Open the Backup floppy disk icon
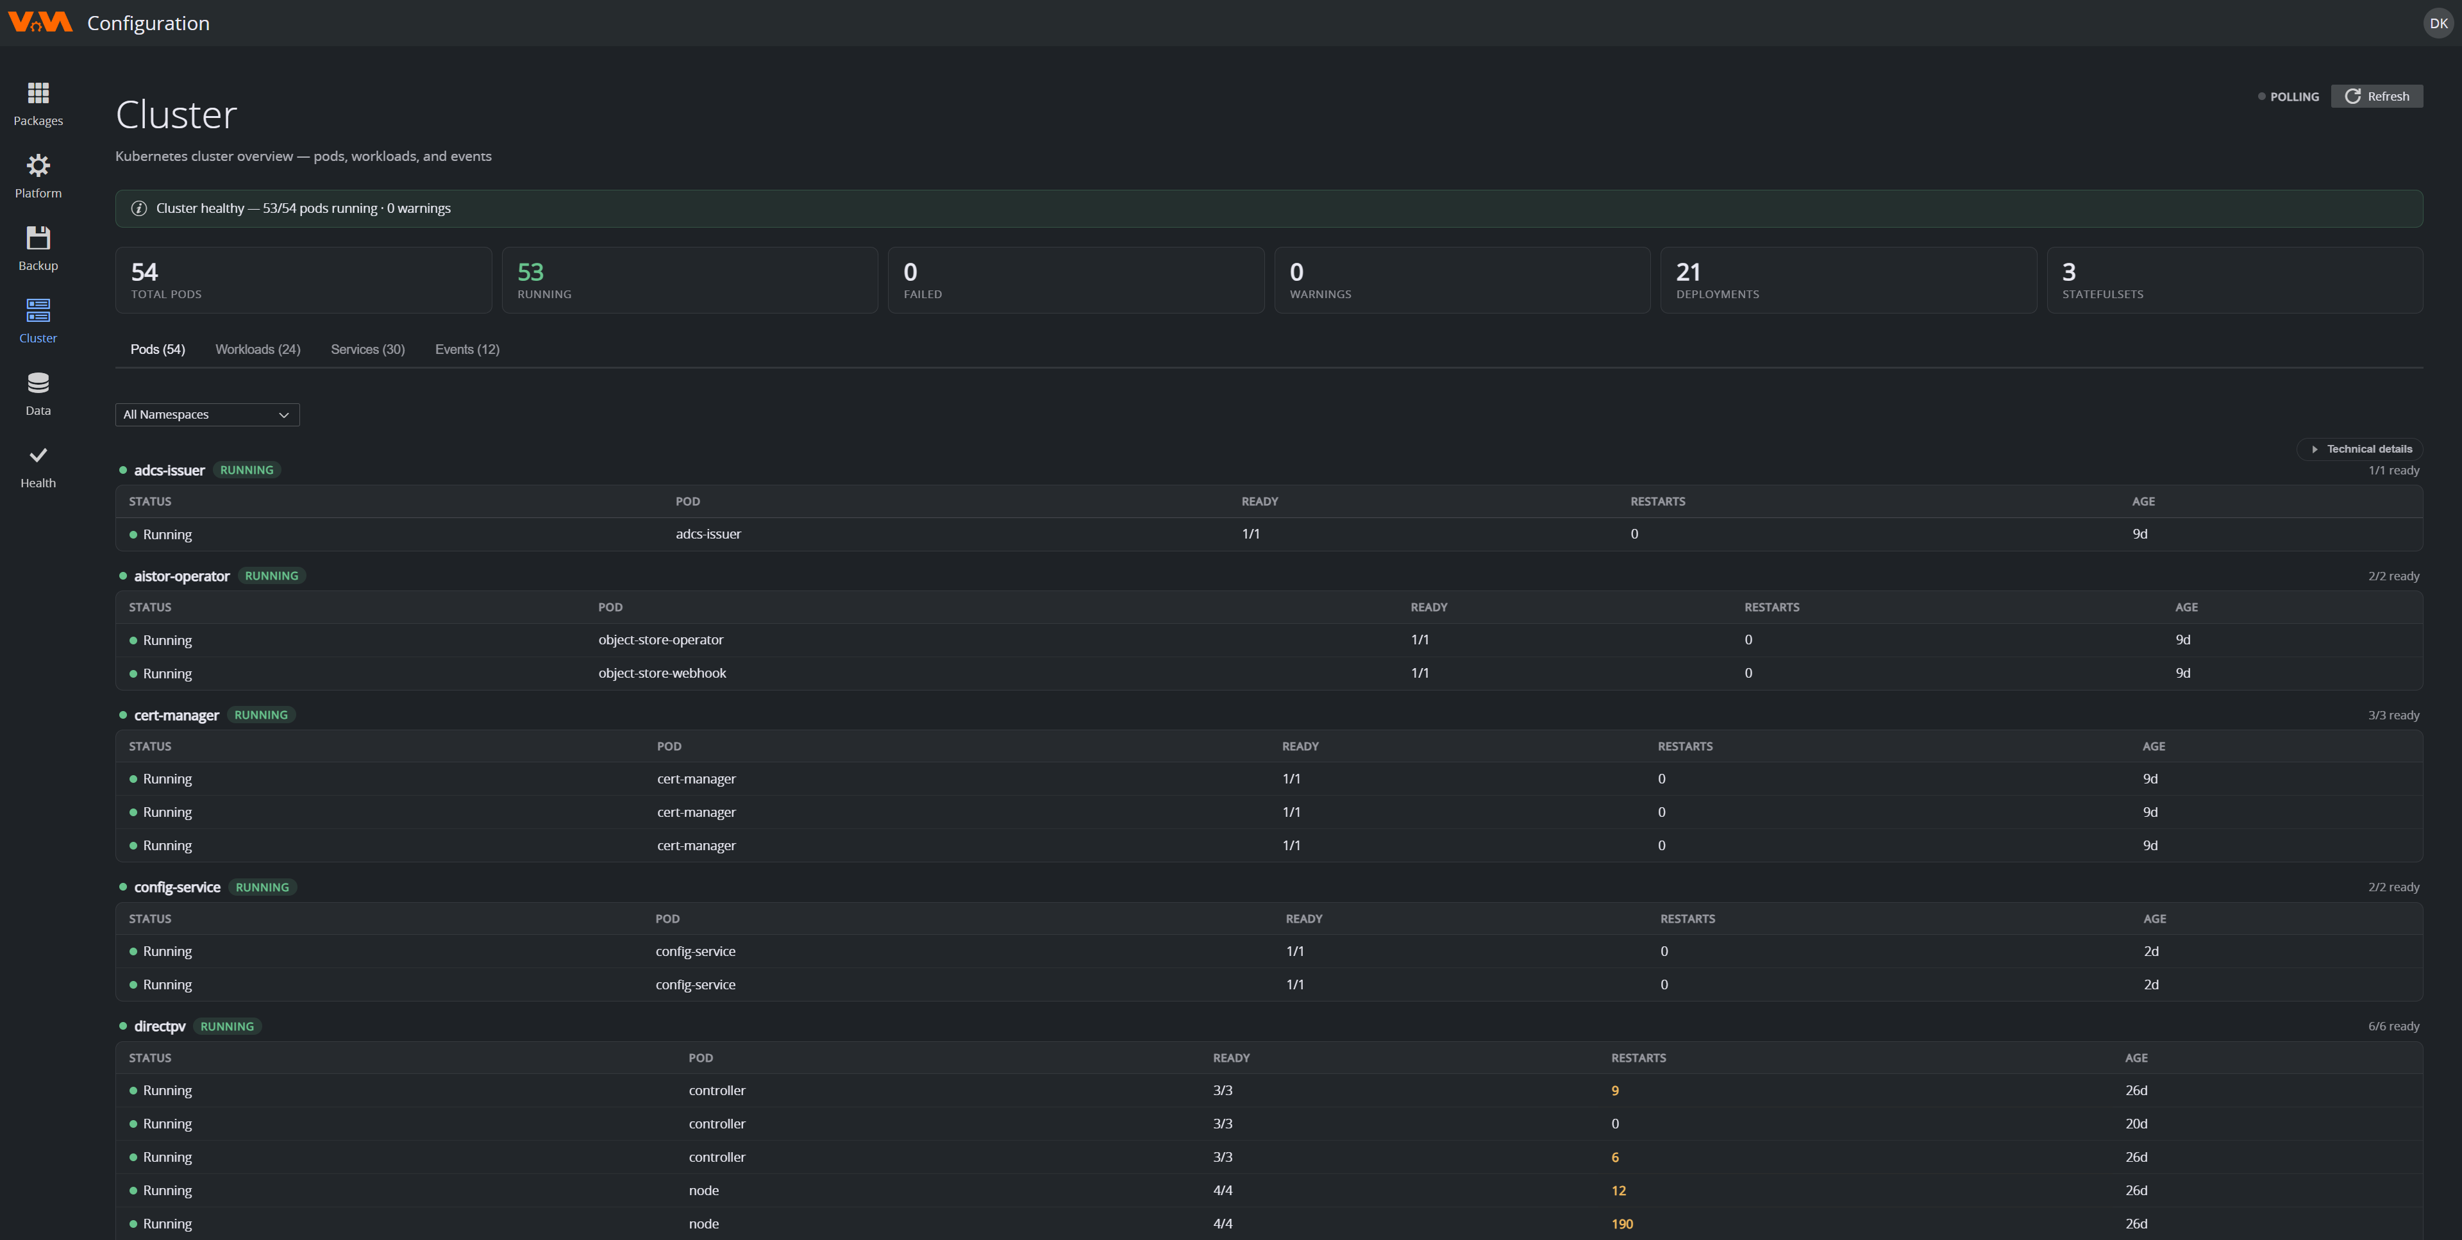 [x=38, y=238]
